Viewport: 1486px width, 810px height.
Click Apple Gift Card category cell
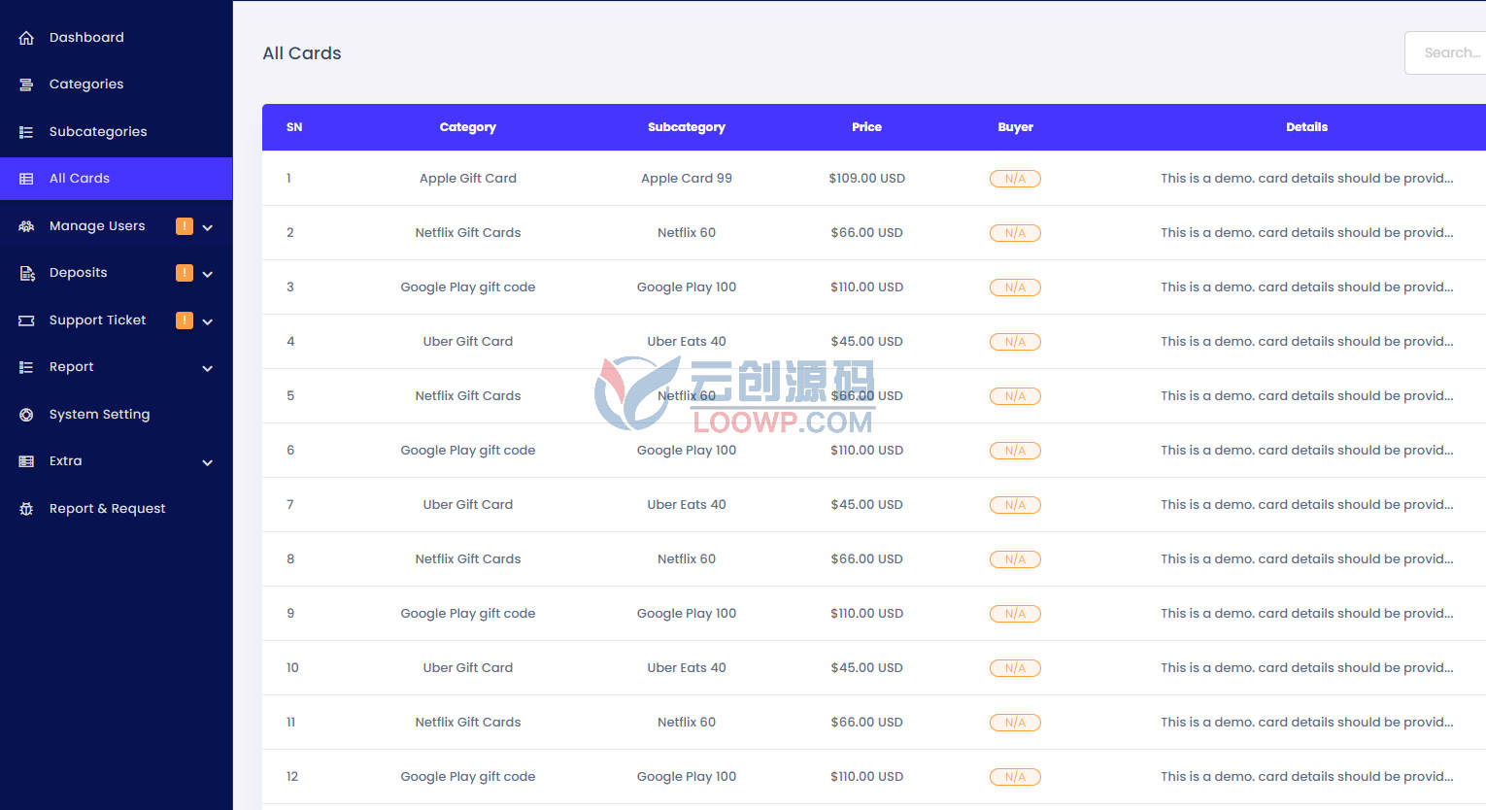click(x=468, y=178)
